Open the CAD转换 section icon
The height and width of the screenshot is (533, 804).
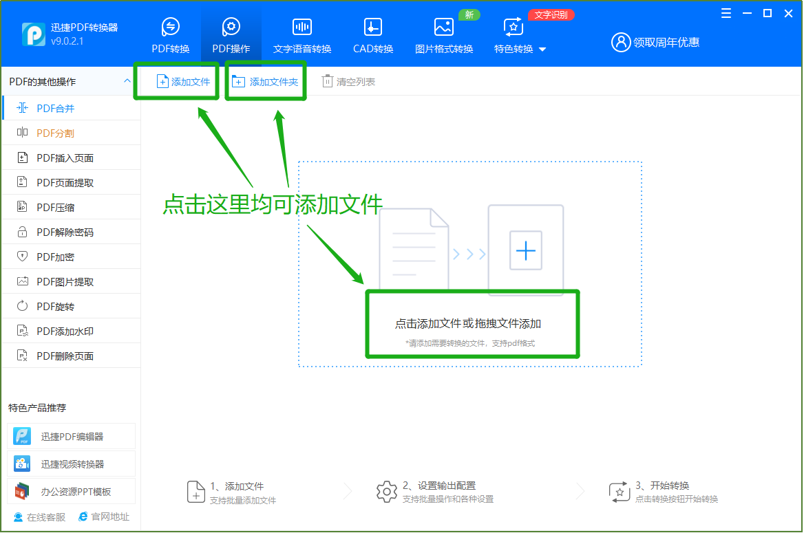tap(372, 28)
